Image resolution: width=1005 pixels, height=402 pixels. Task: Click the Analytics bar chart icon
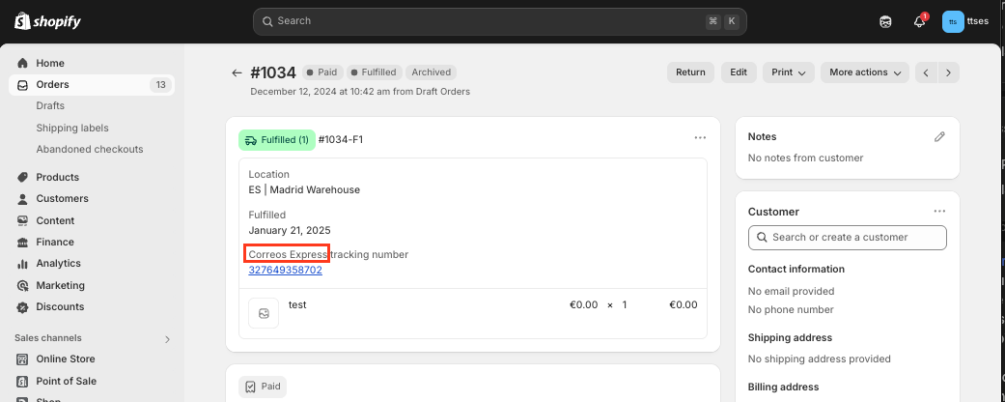[x=23, y=264]
